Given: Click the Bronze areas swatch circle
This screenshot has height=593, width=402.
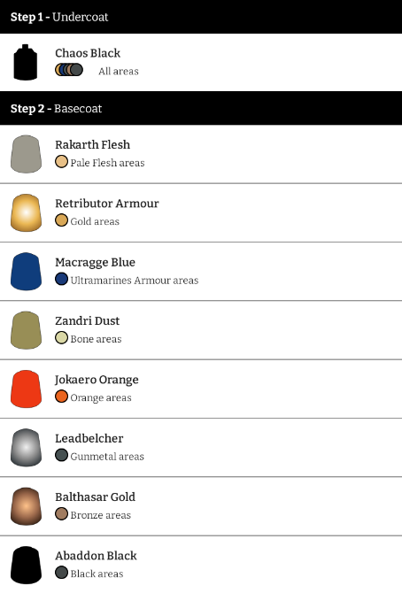Looking at the screenshot, I should tap(61, 514).
